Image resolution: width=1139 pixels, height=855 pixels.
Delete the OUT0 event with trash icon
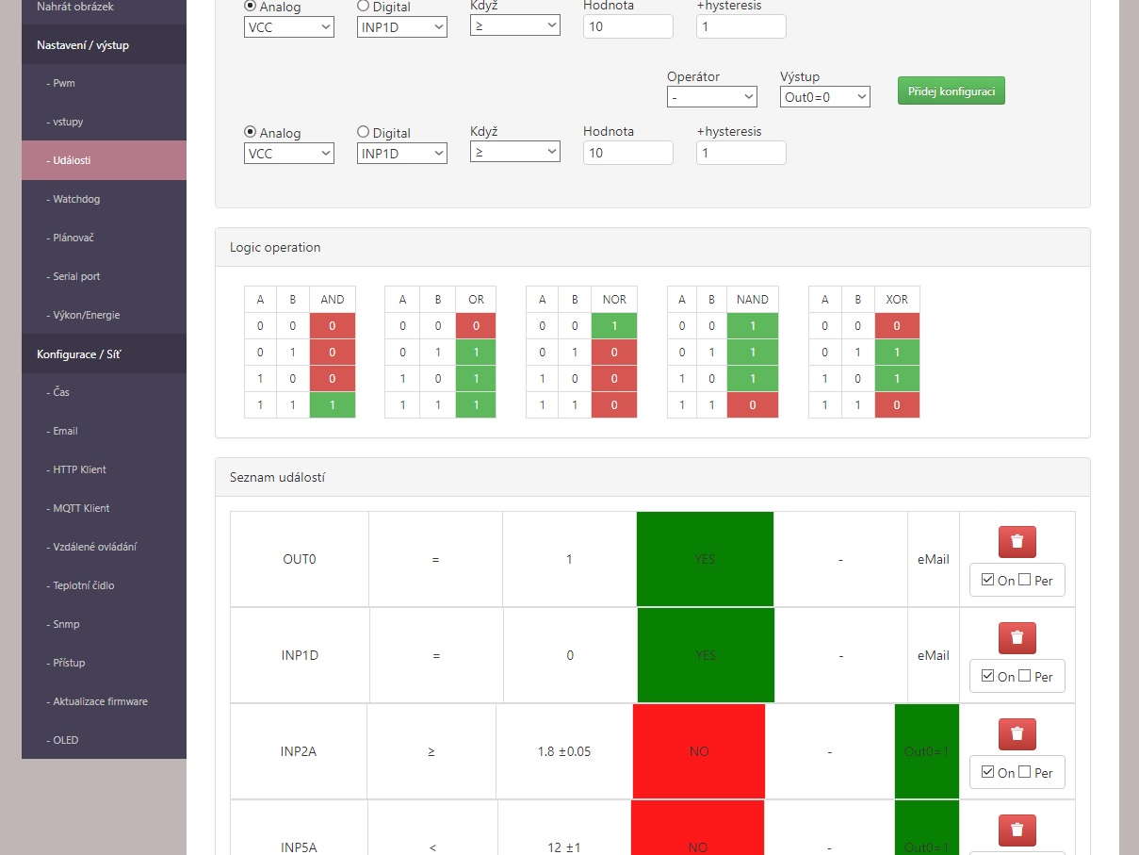tap(1017, 542)
